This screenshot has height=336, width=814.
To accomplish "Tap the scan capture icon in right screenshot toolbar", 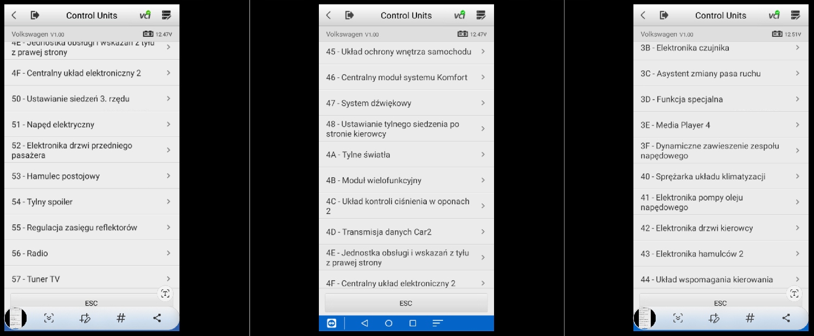I will [678, 318].
